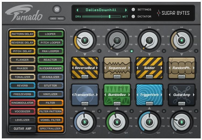This screenshot has height=140, width=202.
Task: Toggle the small LED above knob 8
Action: [x=196, y=111]
